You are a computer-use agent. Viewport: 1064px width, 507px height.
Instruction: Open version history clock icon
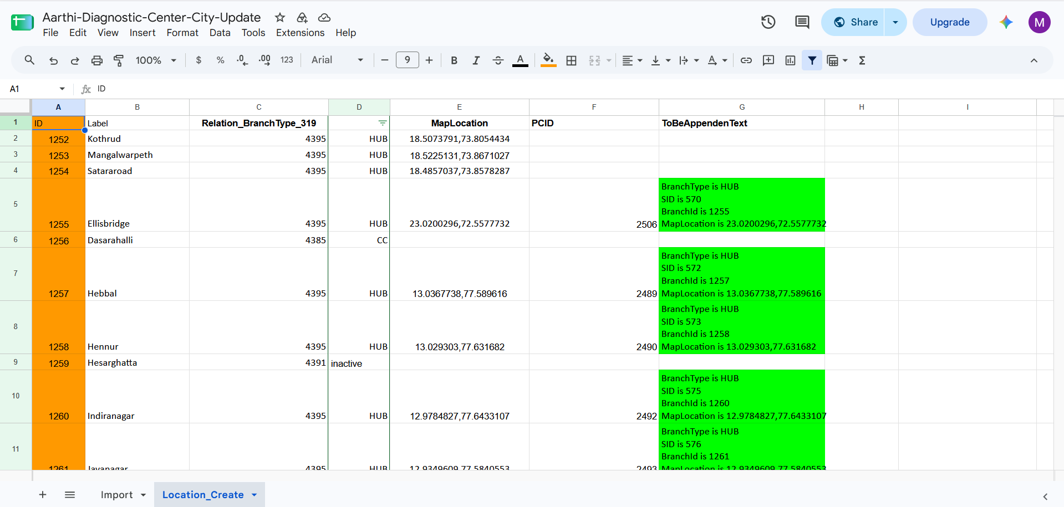(x=768, y=22)
